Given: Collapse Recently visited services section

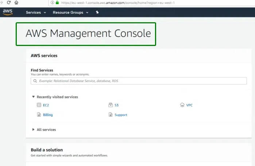Looking at the screenshot, I should tap(34, 97).
